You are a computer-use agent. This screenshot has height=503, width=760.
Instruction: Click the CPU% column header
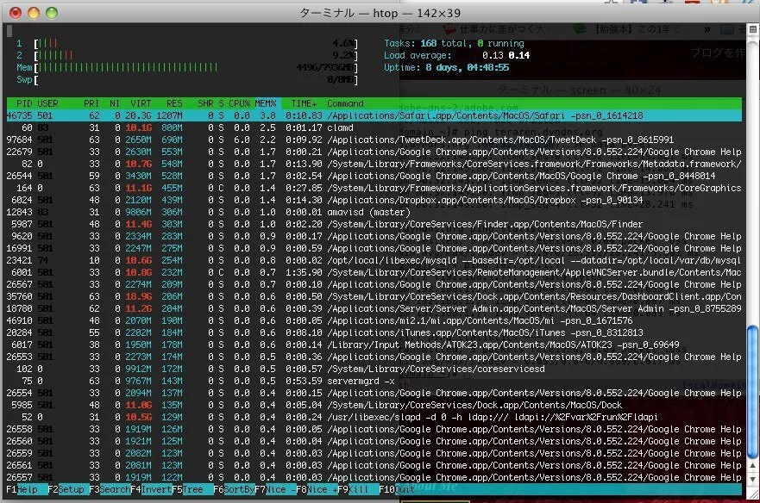pos(239,103)
